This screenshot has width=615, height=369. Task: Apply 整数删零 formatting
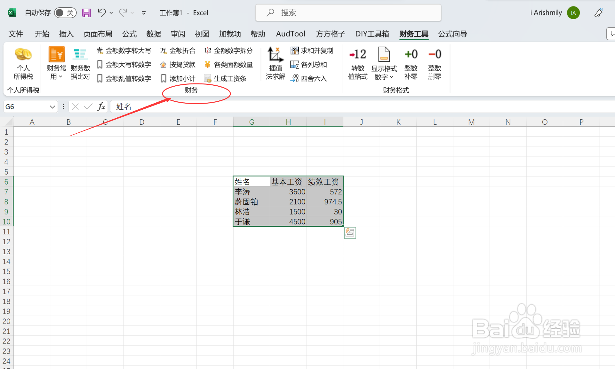point(435,63)
